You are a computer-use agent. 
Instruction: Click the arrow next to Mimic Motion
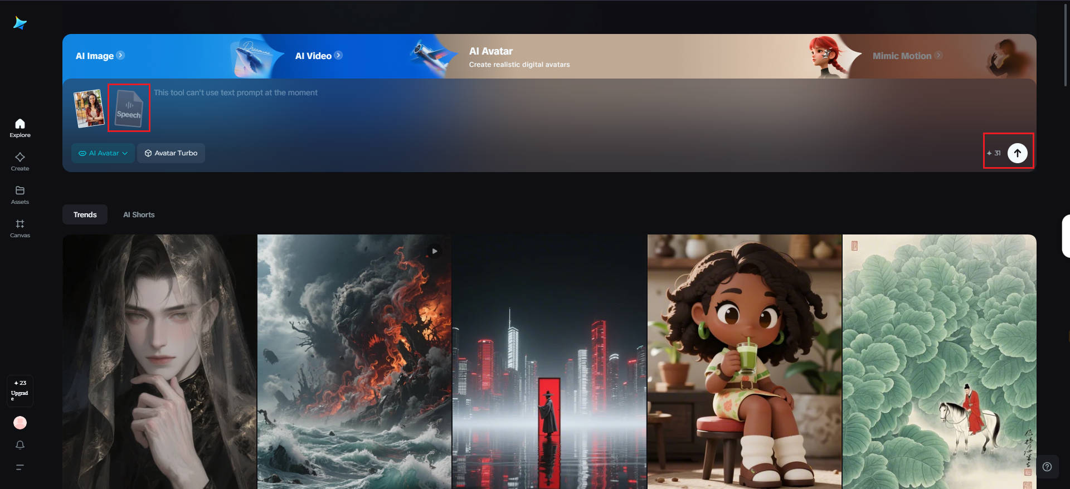(938, 55)
